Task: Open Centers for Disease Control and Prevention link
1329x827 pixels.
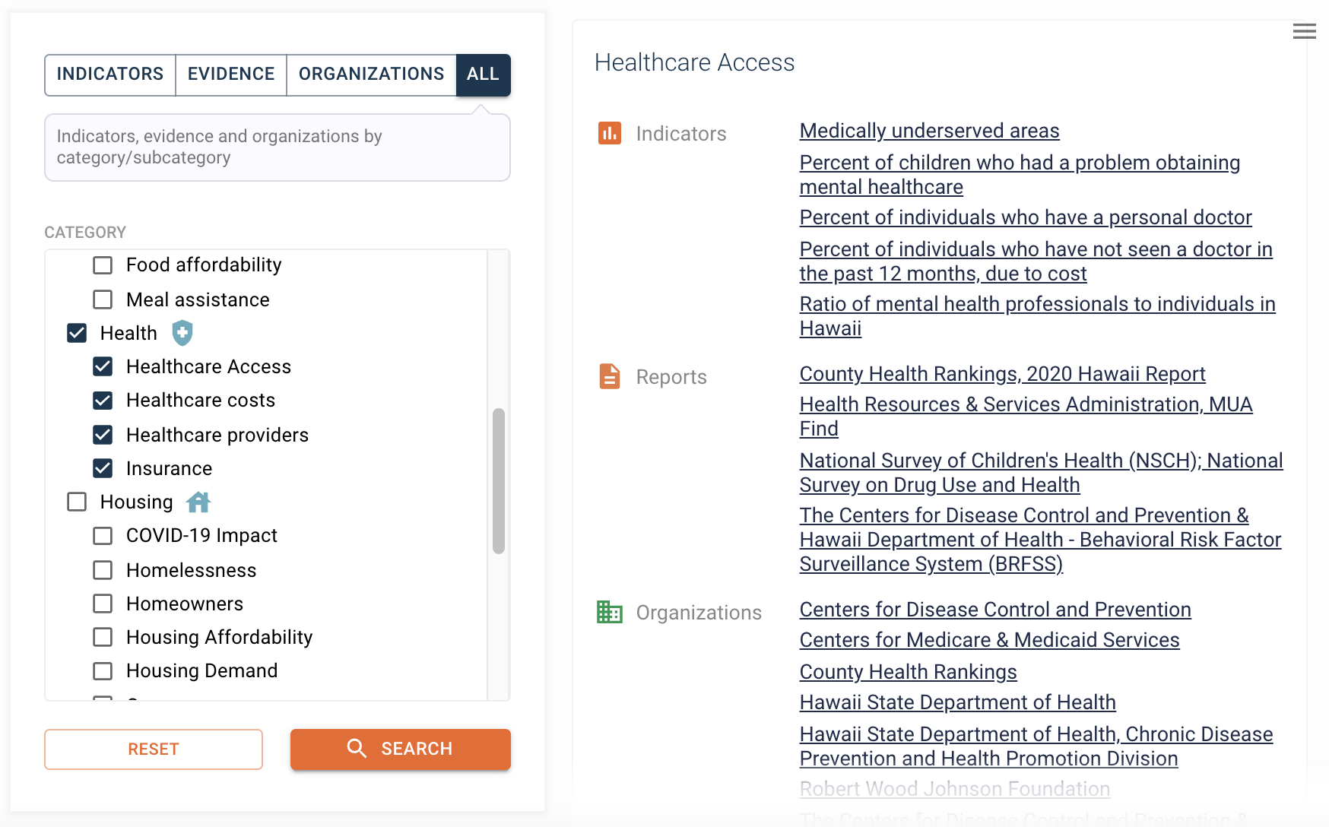Action: pos(995,610)
